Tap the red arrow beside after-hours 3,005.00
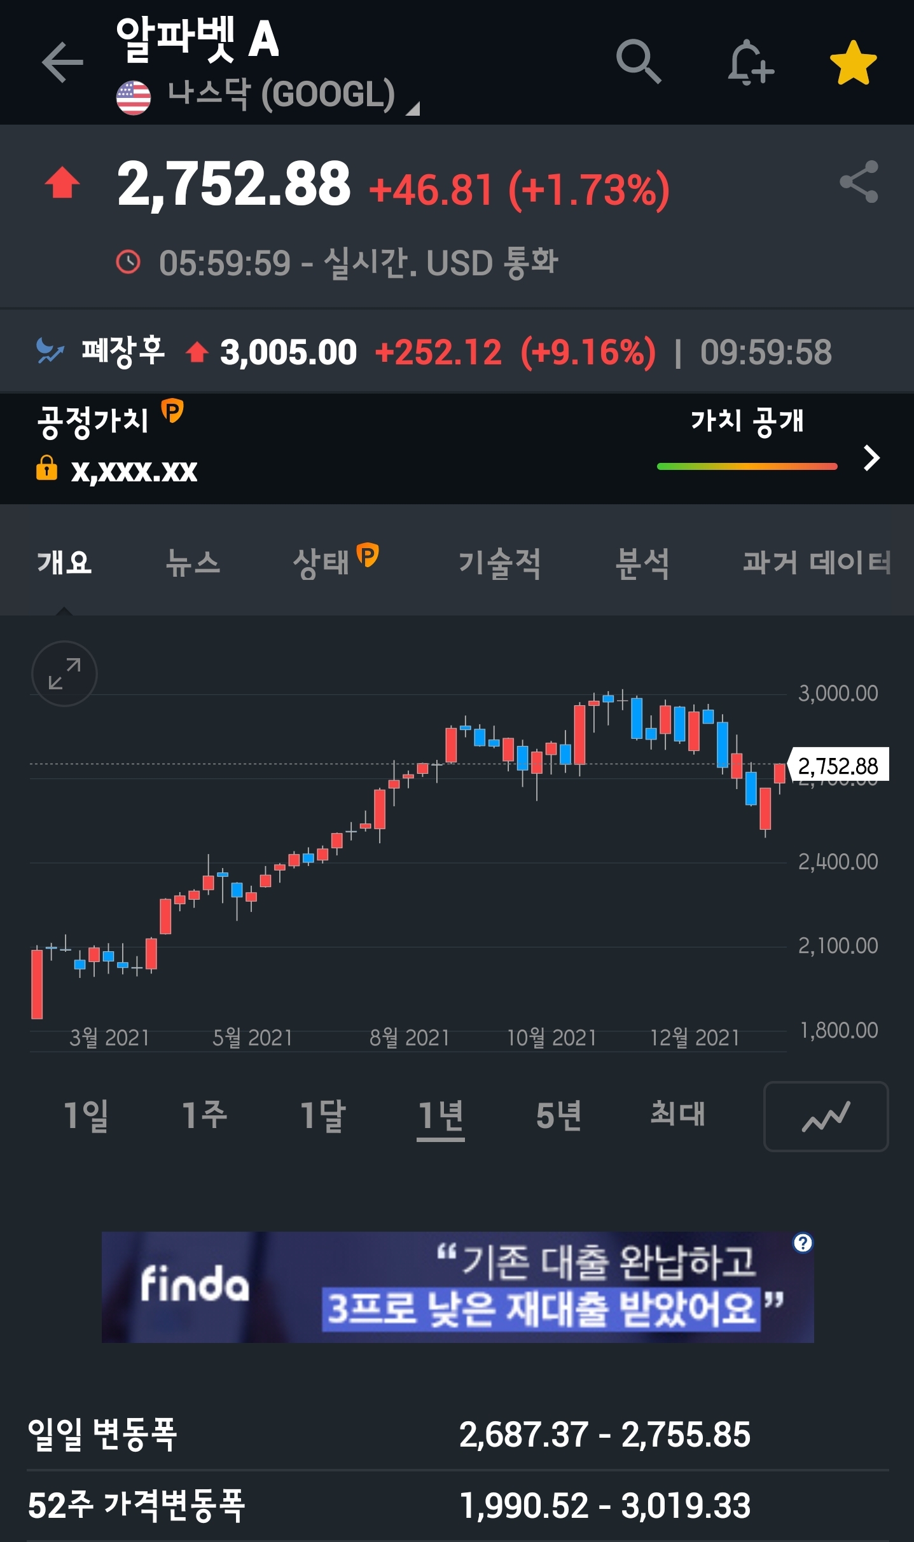This screenshot has width=914, height=1542. (x=197, y=352)
